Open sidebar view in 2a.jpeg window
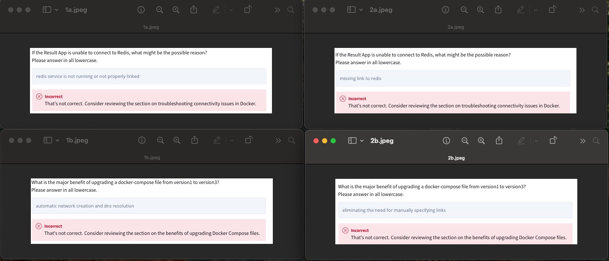Screen dimensions: 609x261 point(351,10)
